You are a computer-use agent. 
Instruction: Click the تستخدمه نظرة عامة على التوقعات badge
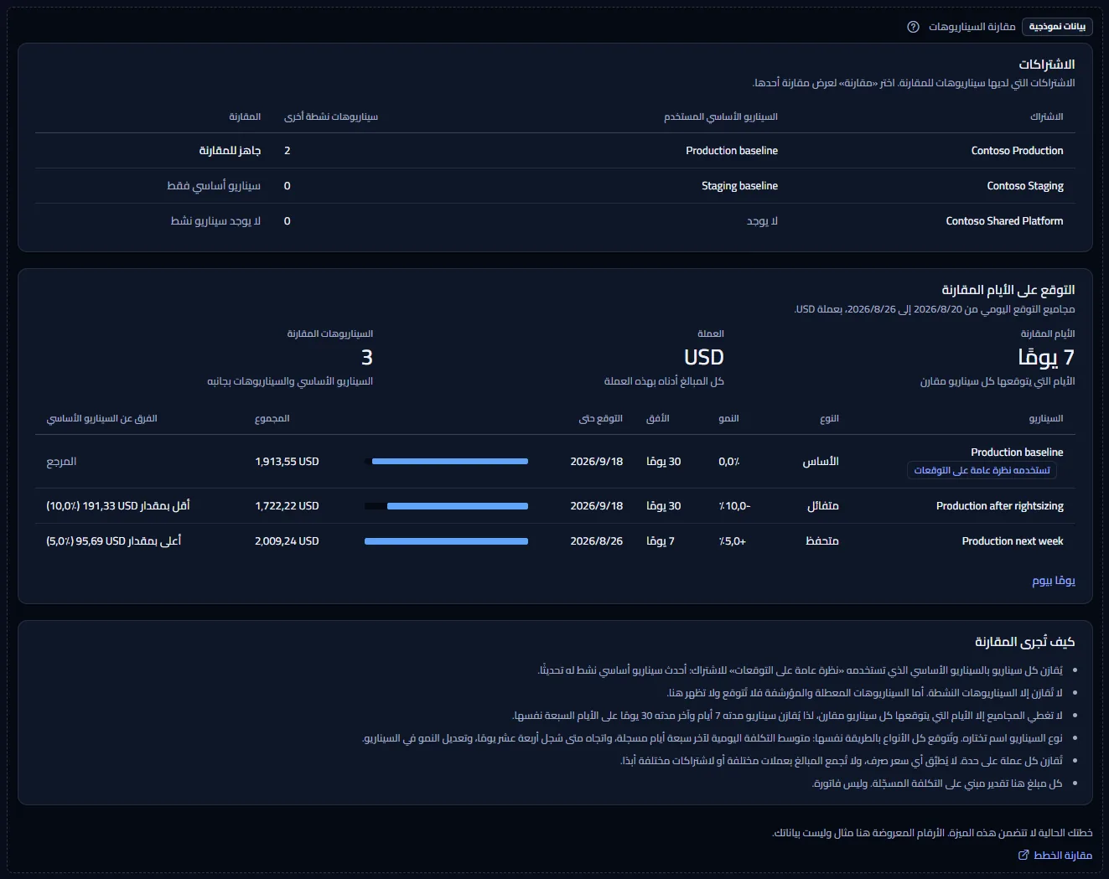click(982, 470)
